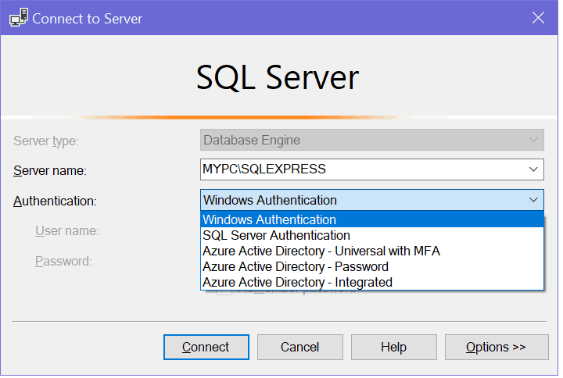
Task: Click the Server name label
Action: pyautogui.click(x=50, y=170)
